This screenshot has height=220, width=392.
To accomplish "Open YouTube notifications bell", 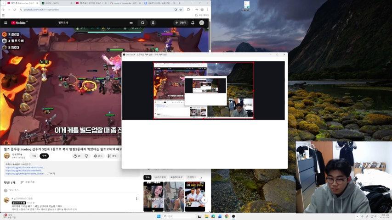I will (x=193, y=22).
